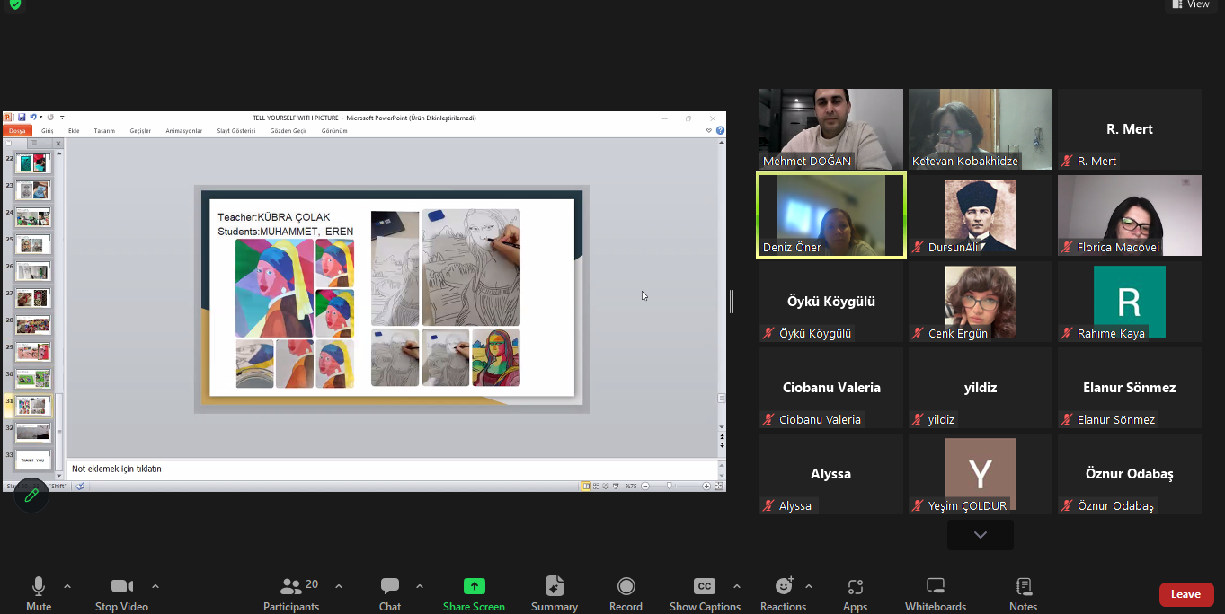This screenshot has width=1225, height=614.
Task: Select slide 25 thumbnail
Action: point(33,244)
